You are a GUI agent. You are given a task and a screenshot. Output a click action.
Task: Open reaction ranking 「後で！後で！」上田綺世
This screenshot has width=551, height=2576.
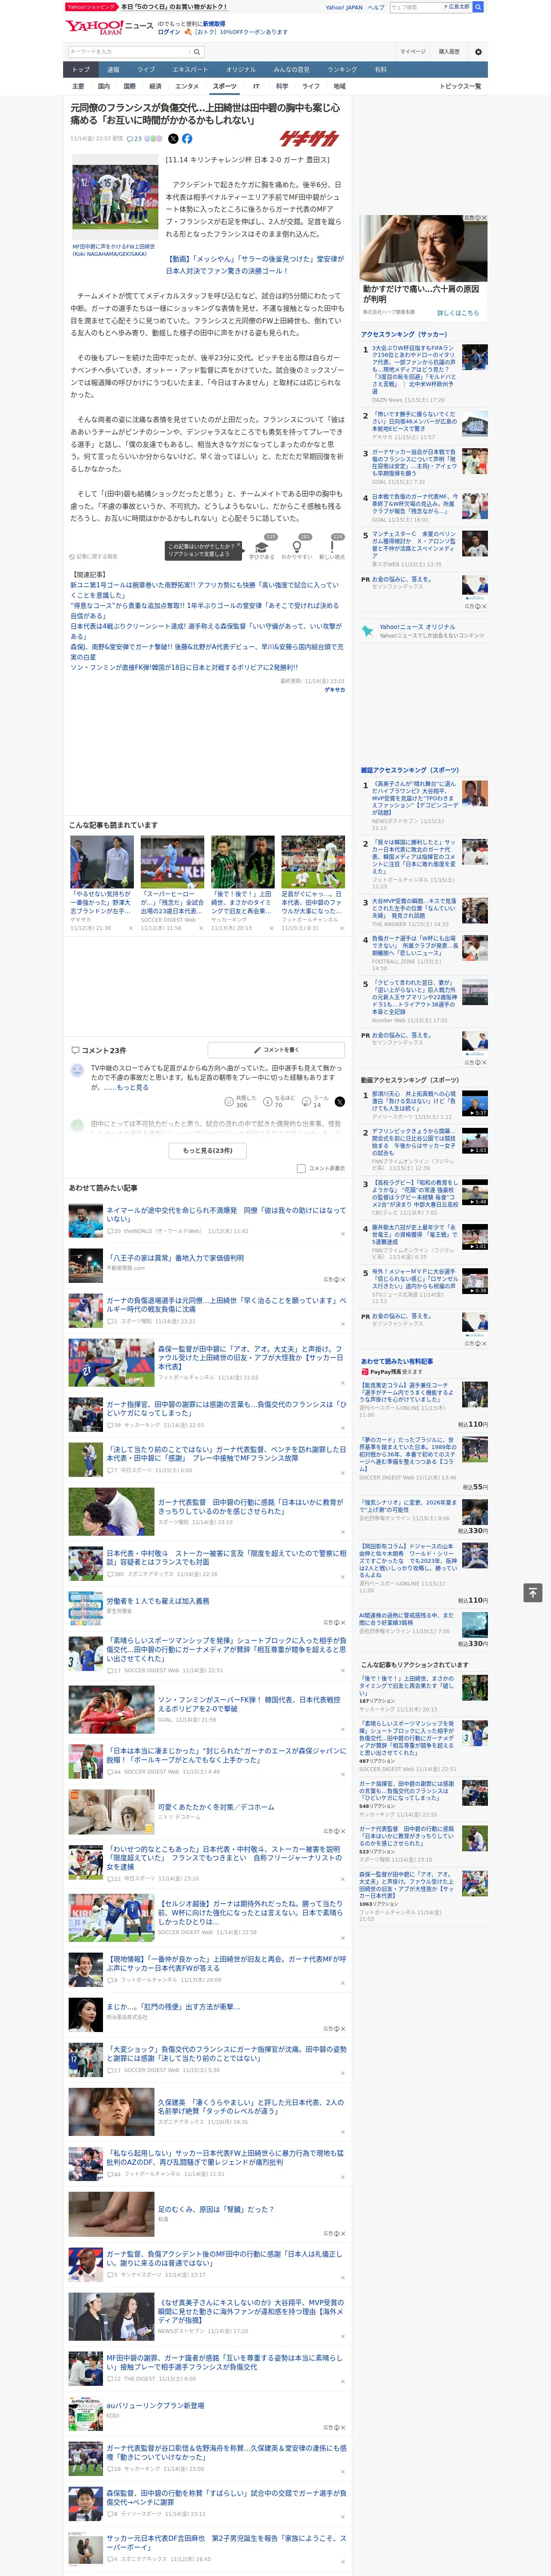pos(407,1686)
